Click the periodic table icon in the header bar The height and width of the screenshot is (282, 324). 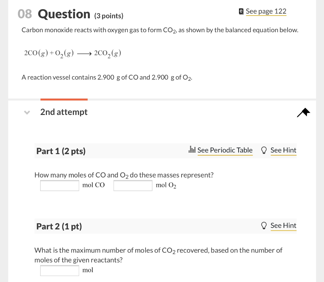click(x=192, y=150)
